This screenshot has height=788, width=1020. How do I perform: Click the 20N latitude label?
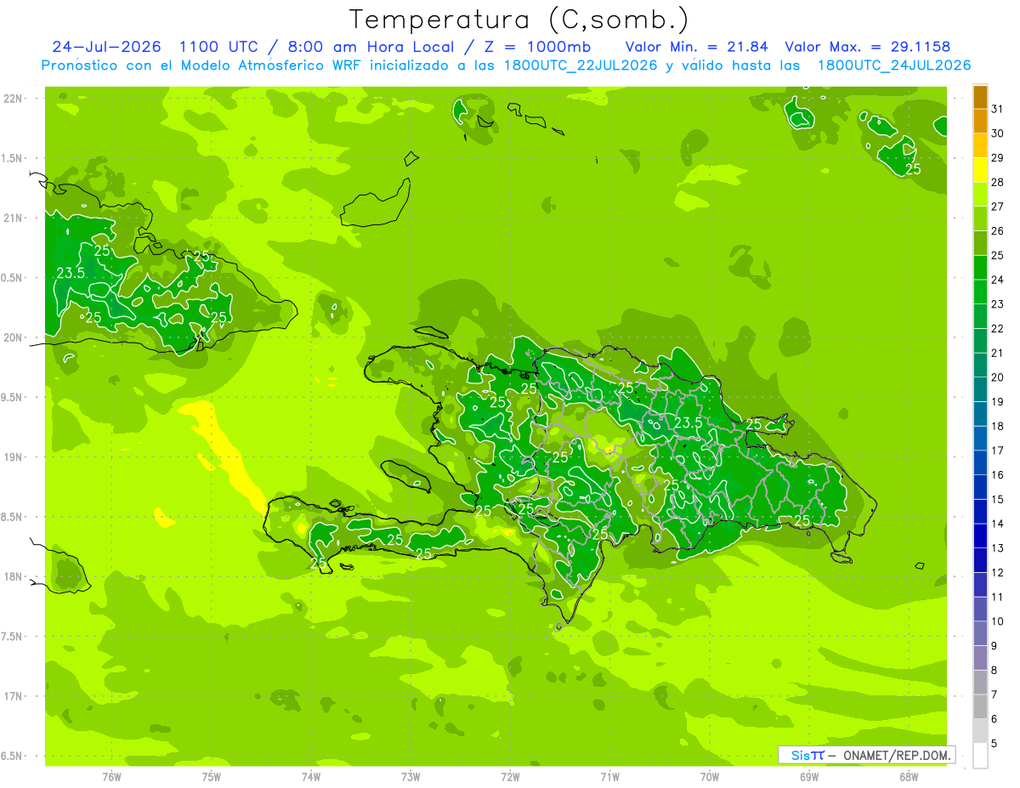coord(14,337)
